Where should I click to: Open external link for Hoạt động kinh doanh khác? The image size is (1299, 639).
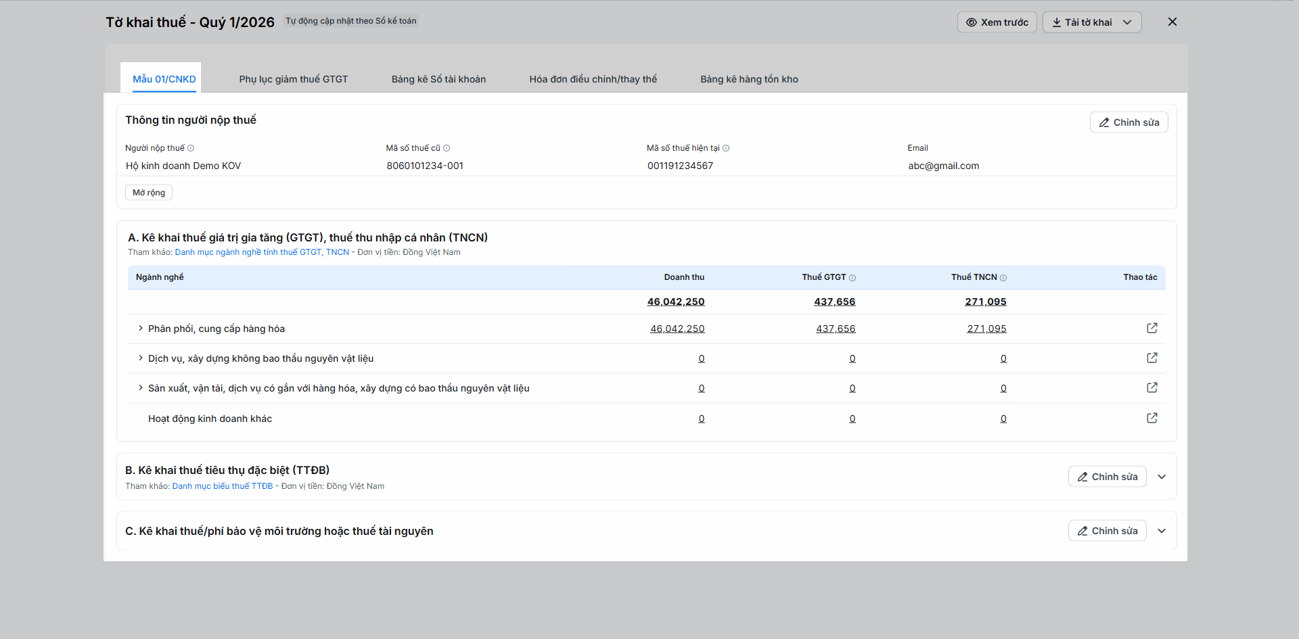pos(1152,418)
